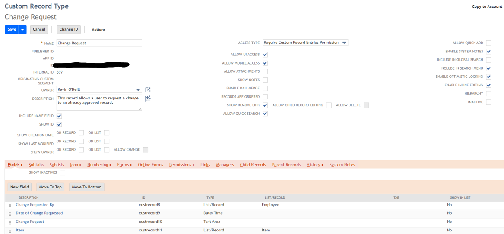Open the Numbering tab
This screenshot has height=234, width=504.
pyautogui.click(x=98, y=165)
